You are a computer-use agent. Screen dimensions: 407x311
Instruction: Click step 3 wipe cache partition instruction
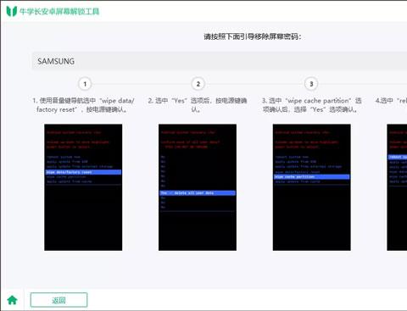[311, 105]
